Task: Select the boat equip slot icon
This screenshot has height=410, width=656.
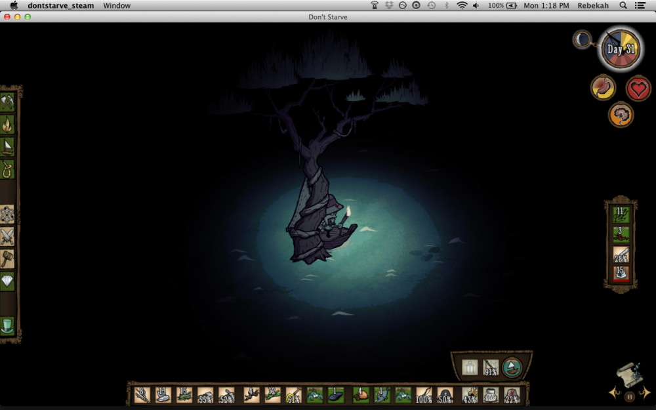Action: click(x=512, y=367)
